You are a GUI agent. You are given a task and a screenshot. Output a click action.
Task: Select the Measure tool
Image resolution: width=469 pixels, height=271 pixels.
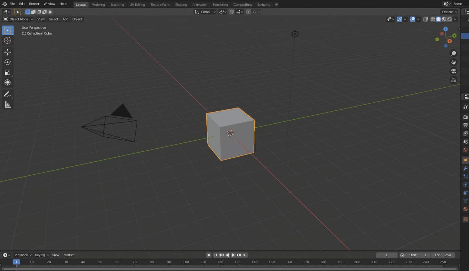(x=8, y=104)
